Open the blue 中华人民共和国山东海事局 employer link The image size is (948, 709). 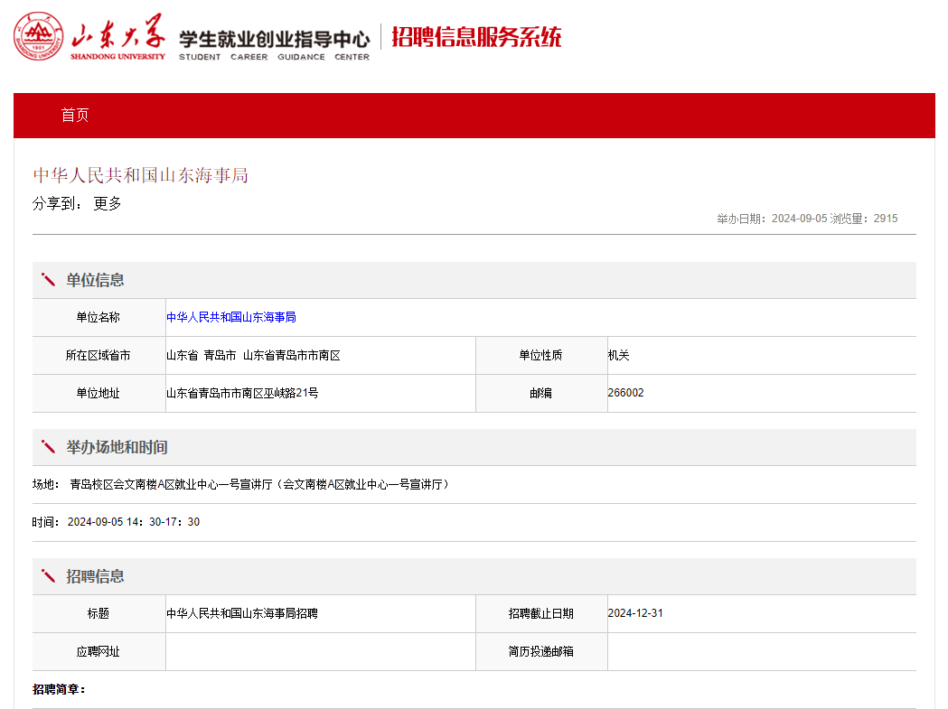pyautogui.click(x=231, y=317)
